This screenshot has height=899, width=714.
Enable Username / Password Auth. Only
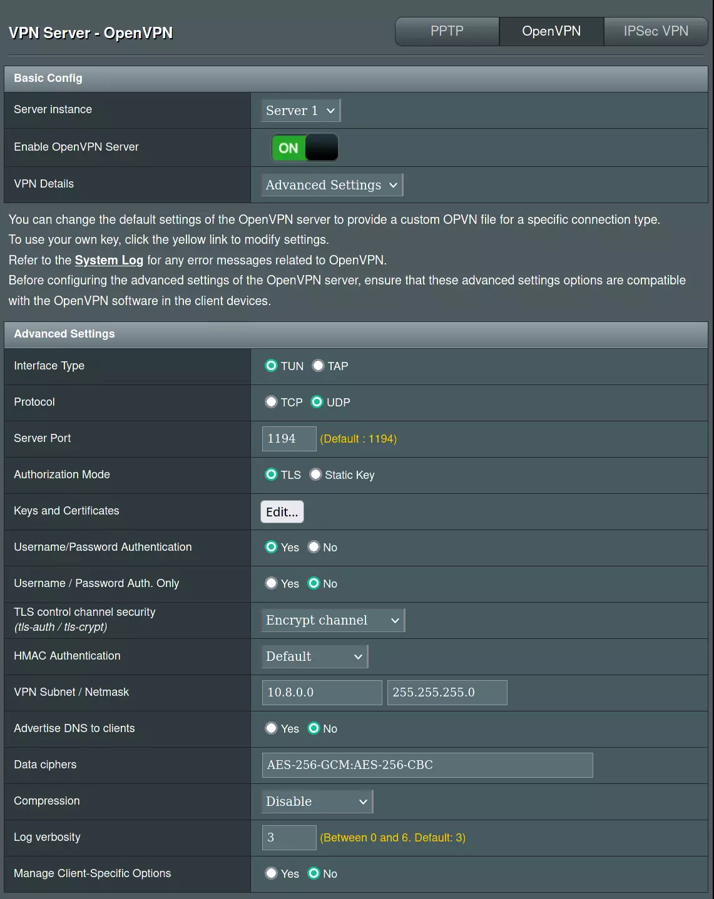tap(271, 583)
